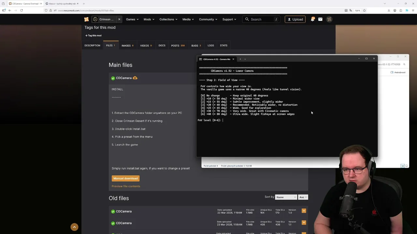Click the Podrobnosti button in Explorer window
The width and height of the screenshot is (417, 234).
398,72
